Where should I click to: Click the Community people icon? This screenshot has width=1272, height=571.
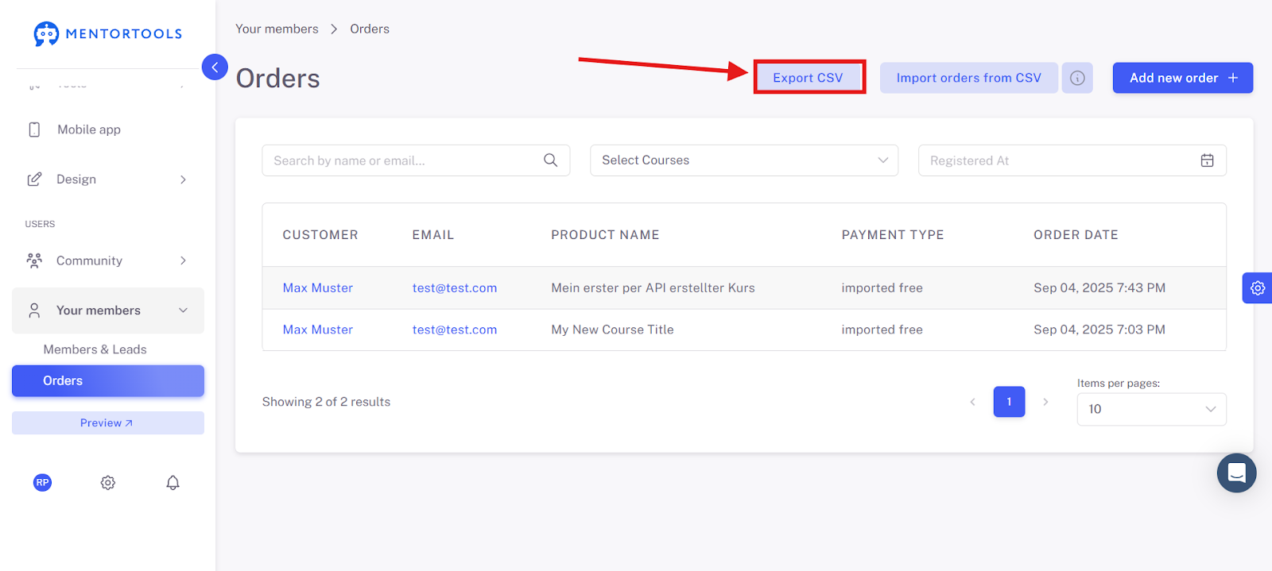(x=34, y=260)
